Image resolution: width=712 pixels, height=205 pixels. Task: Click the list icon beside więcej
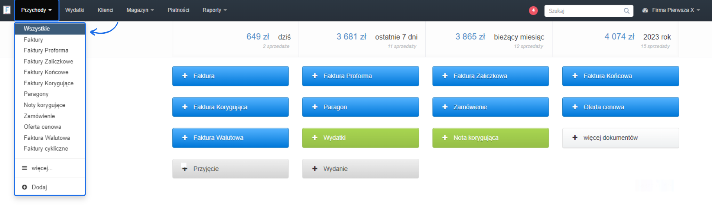click(x=25, y=168)
